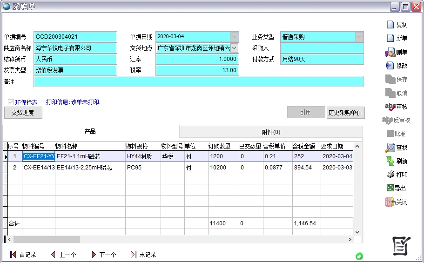This screenshot has width=424, height=263.
Task: Click the 交货进度 button
Action: coord(23,113)
